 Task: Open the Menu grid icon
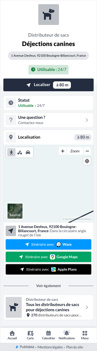pyautogui.click(x=85, y=335)
